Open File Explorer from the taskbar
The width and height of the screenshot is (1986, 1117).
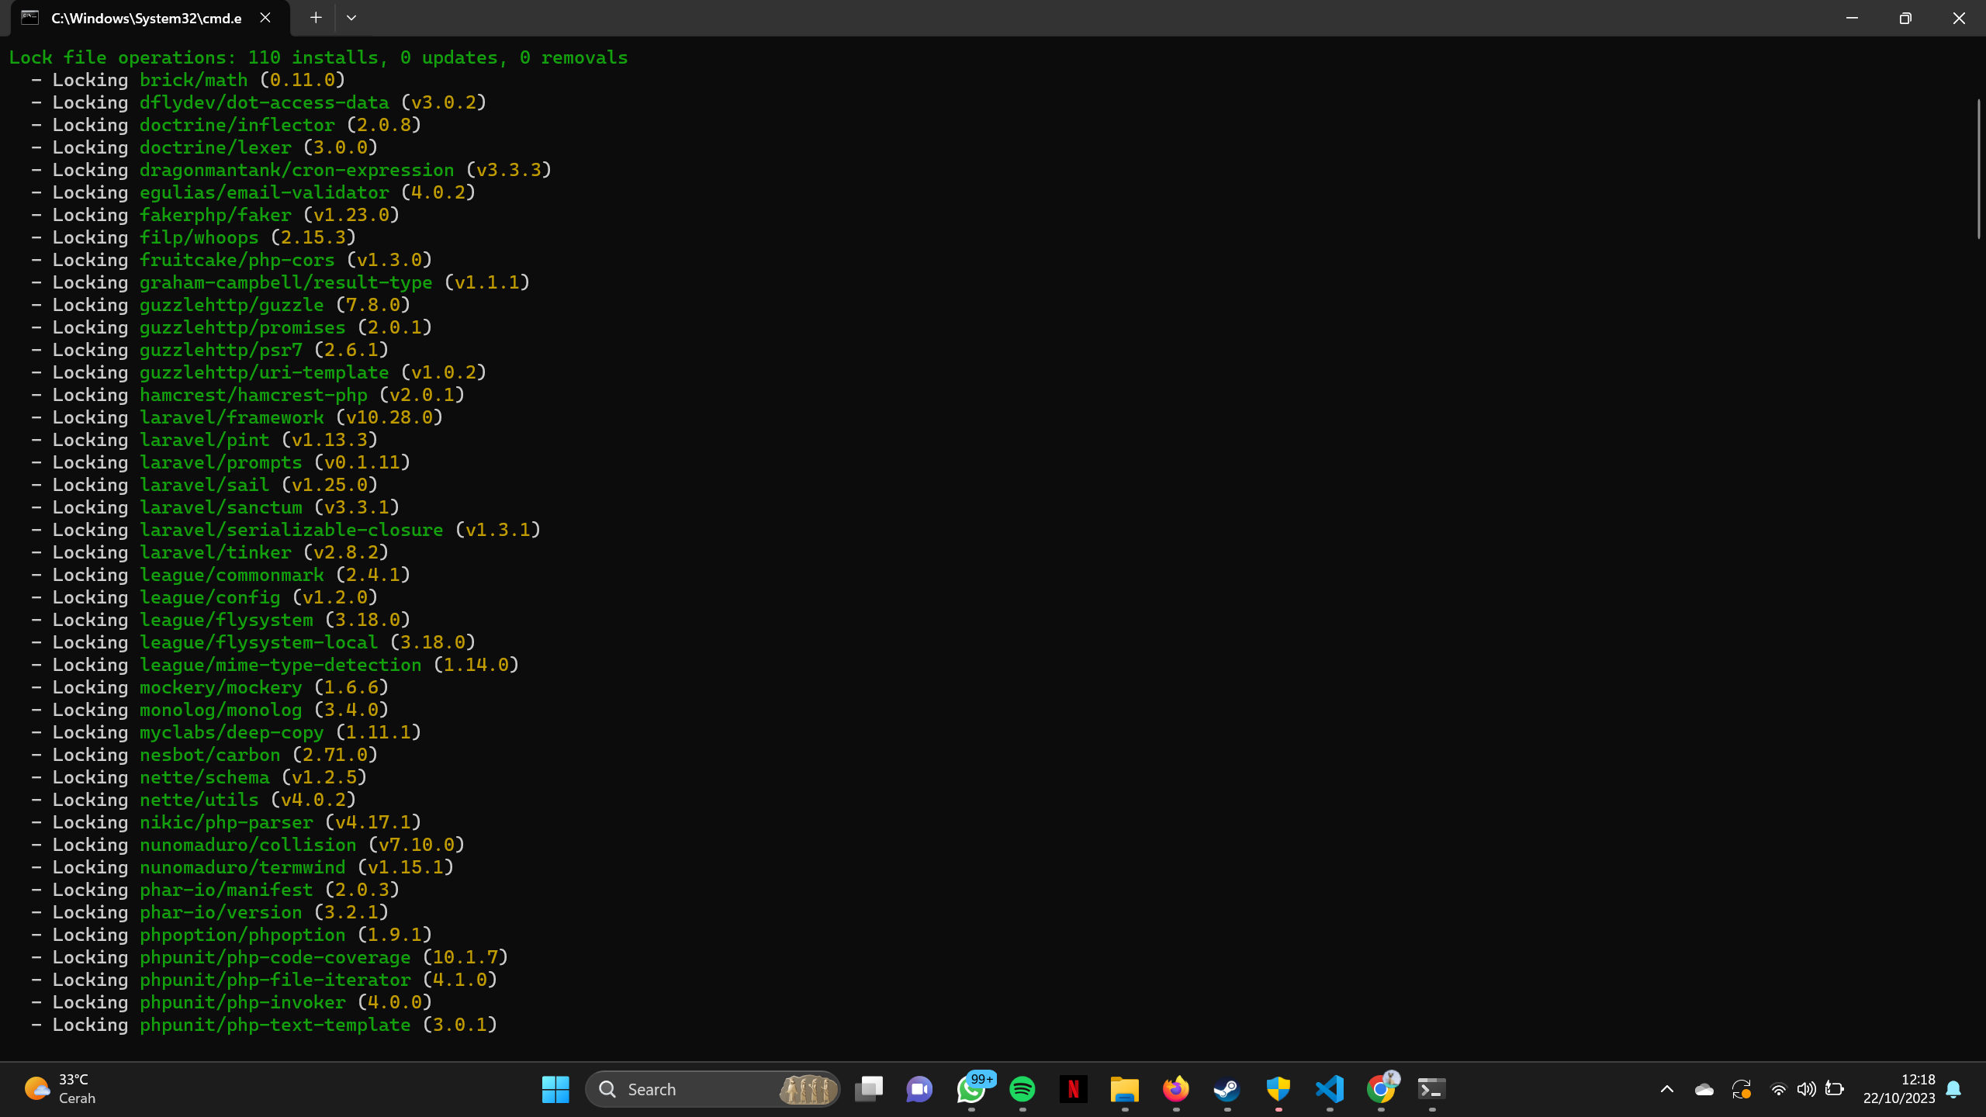pos(1125,1089)
